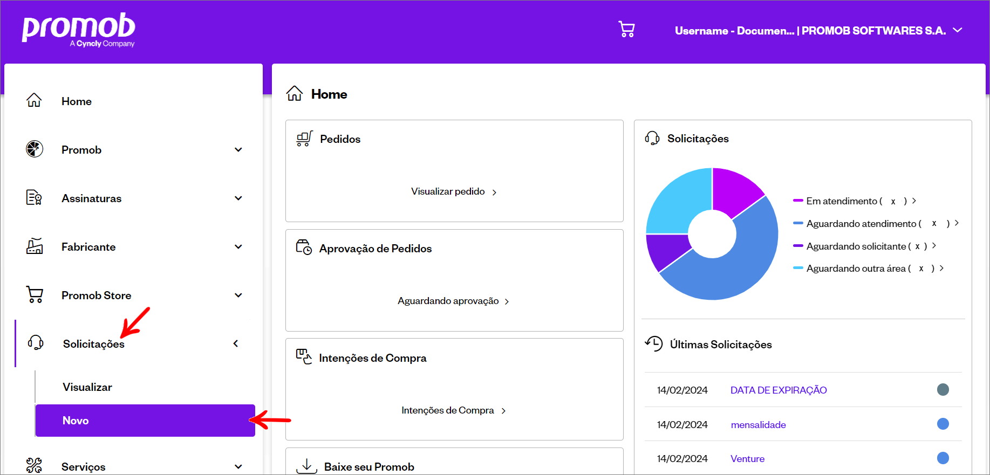Click the Home icon in page title
990x475 pixels.
295,93
